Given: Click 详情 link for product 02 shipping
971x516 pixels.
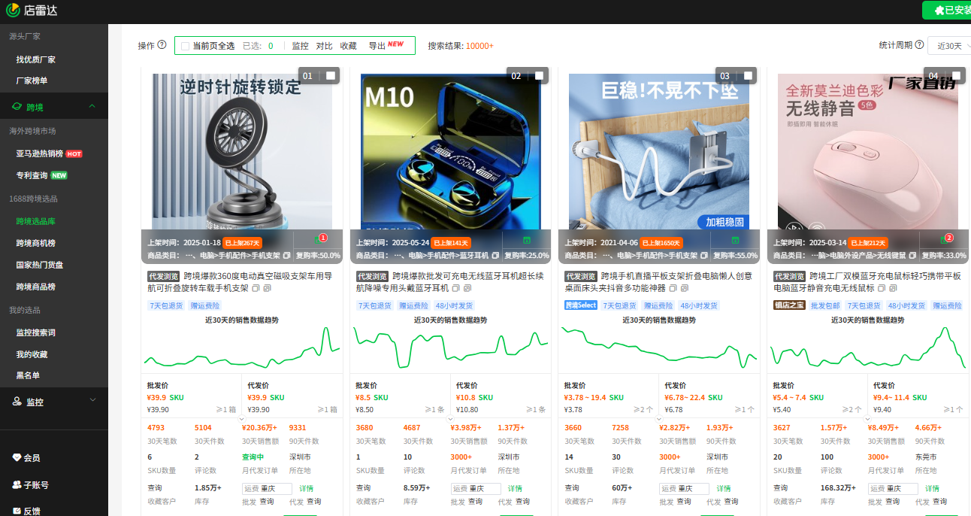Looking at the screenshot, I should [x=514, y=489].
